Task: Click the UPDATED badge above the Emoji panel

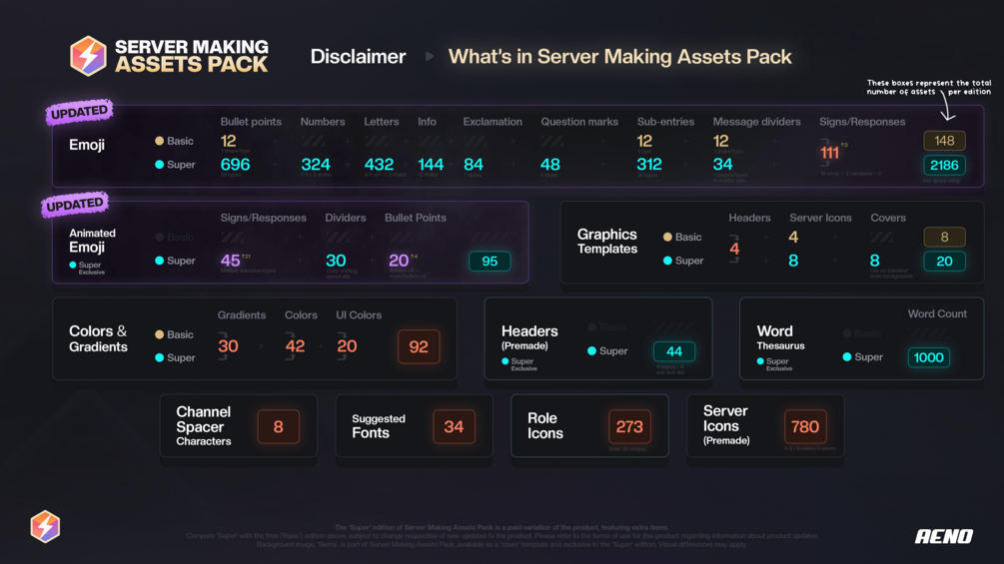Action: pos(79,112)
